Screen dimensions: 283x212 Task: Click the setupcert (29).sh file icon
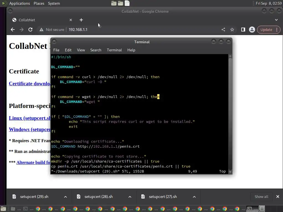point(14,197)
